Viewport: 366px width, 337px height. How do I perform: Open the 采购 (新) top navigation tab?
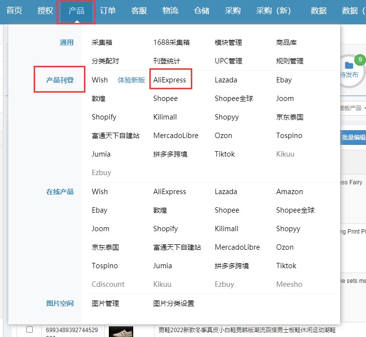click(x=273, y=11)
